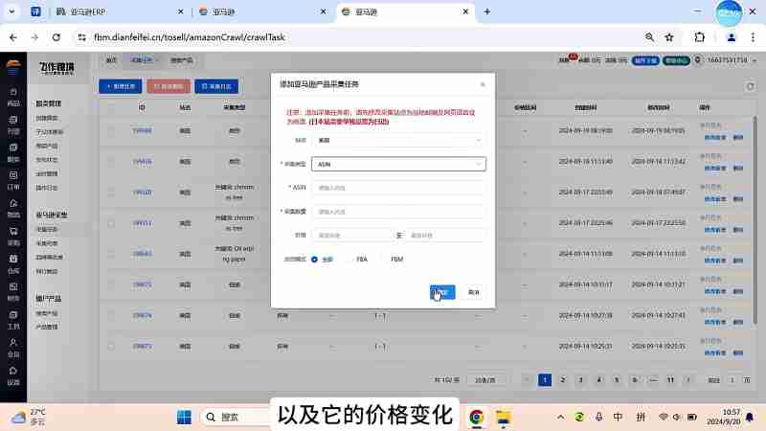Click the zoom magnifier icon in the address bar

coord(649,37)
